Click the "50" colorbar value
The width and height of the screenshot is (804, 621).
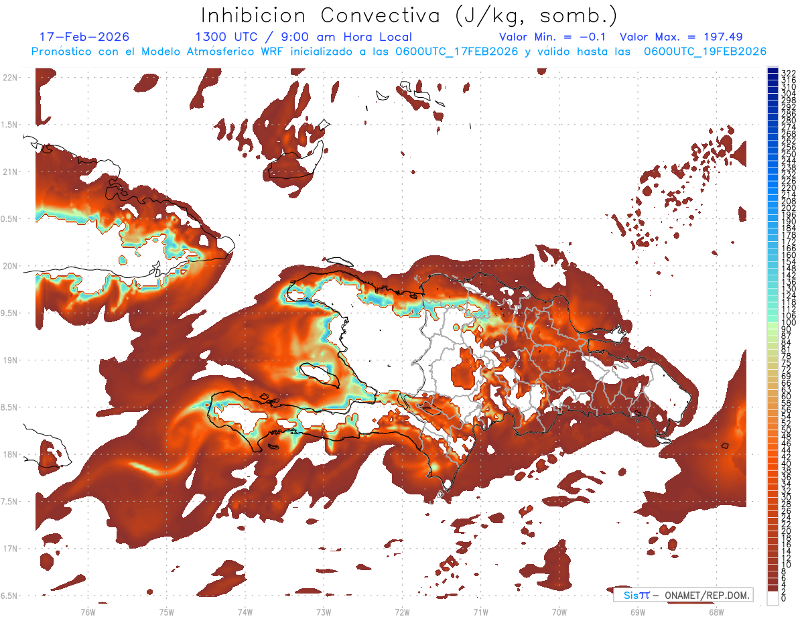coord(787,430)
